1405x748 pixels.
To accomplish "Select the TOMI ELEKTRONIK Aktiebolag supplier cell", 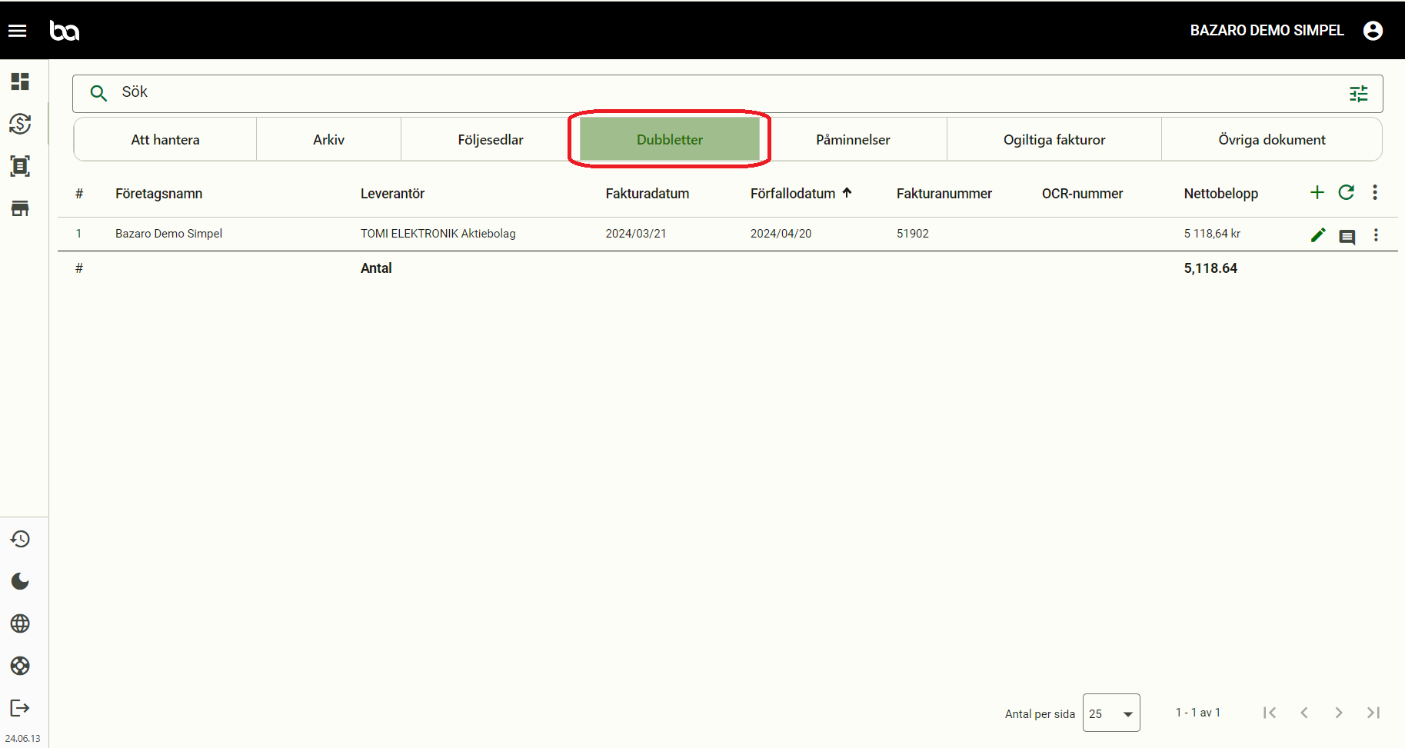I will coord(438,234).
